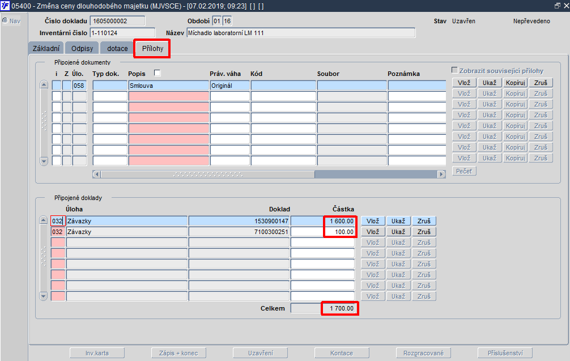
Task: Click down arrow of Připojené doklady list
Action: coord(43,296)
